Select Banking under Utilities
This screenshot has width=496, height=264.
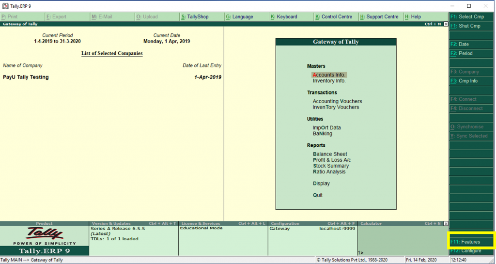[323, 134]
